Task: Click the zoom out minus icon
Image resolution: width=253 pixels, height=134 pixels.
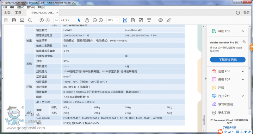Action: click(95, 20)
